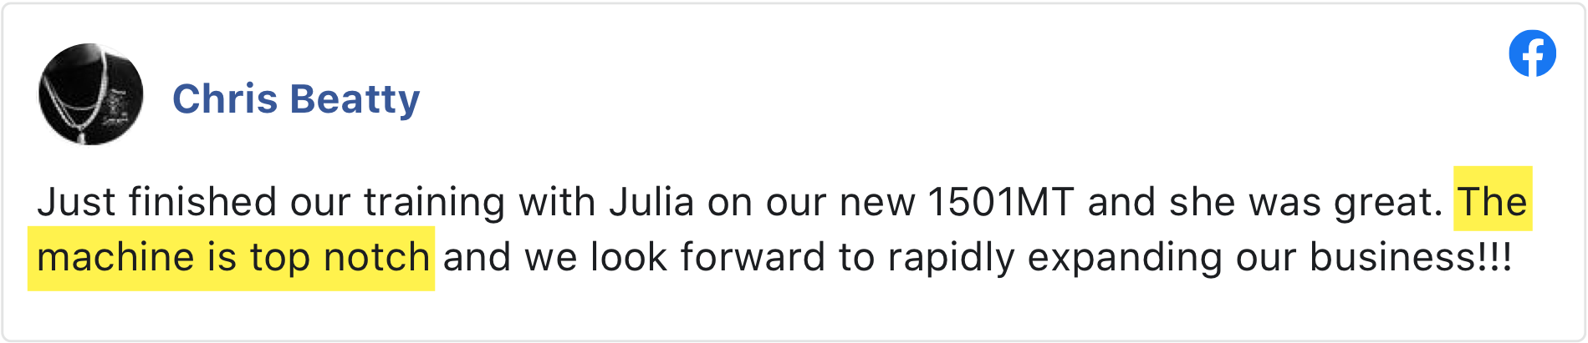The height and width of the screenshot is (343, 1588).
Task: Click the words "look forward" in the review
Action: pos(707,257)
